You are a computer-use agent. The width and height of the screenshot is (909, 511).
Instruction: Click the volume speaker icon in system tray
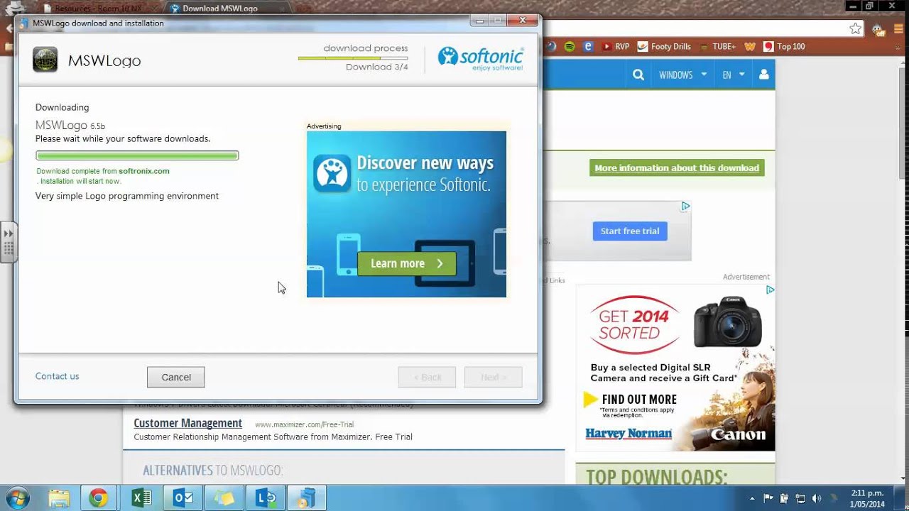pos(816,498)
